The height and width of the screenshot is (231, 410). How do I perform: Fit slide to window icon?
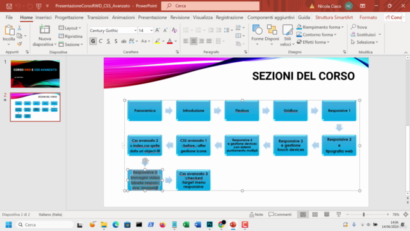406,214
